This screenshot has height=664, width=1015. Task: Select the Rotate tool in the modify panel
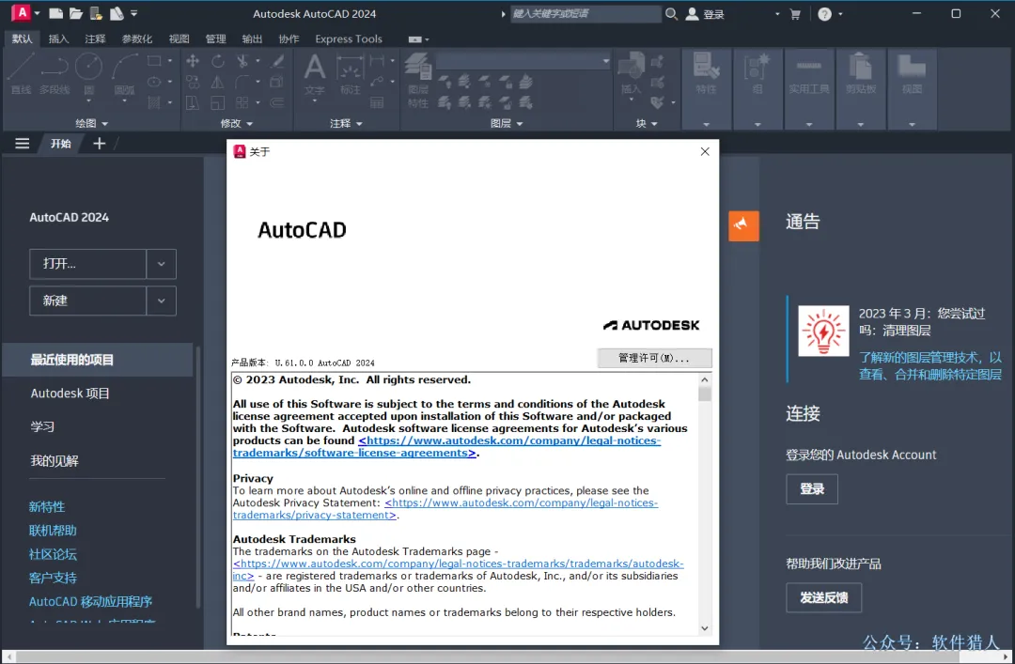coord(217,61)
